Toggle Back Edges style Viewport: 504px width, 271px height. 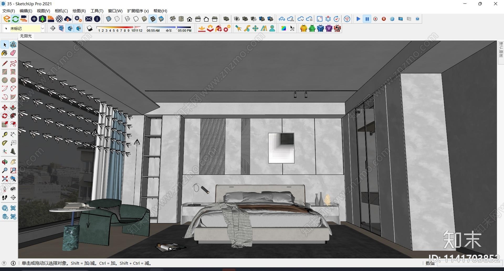pos(117,19)
